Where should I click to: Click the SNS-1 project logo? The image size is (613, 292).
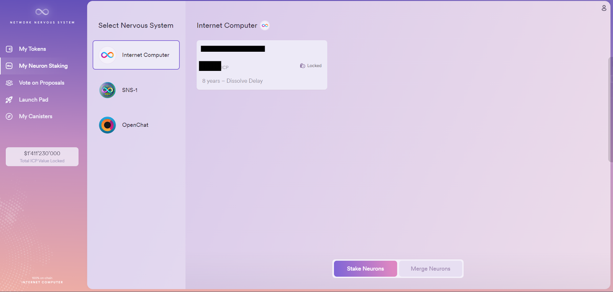tap(107, 90)
